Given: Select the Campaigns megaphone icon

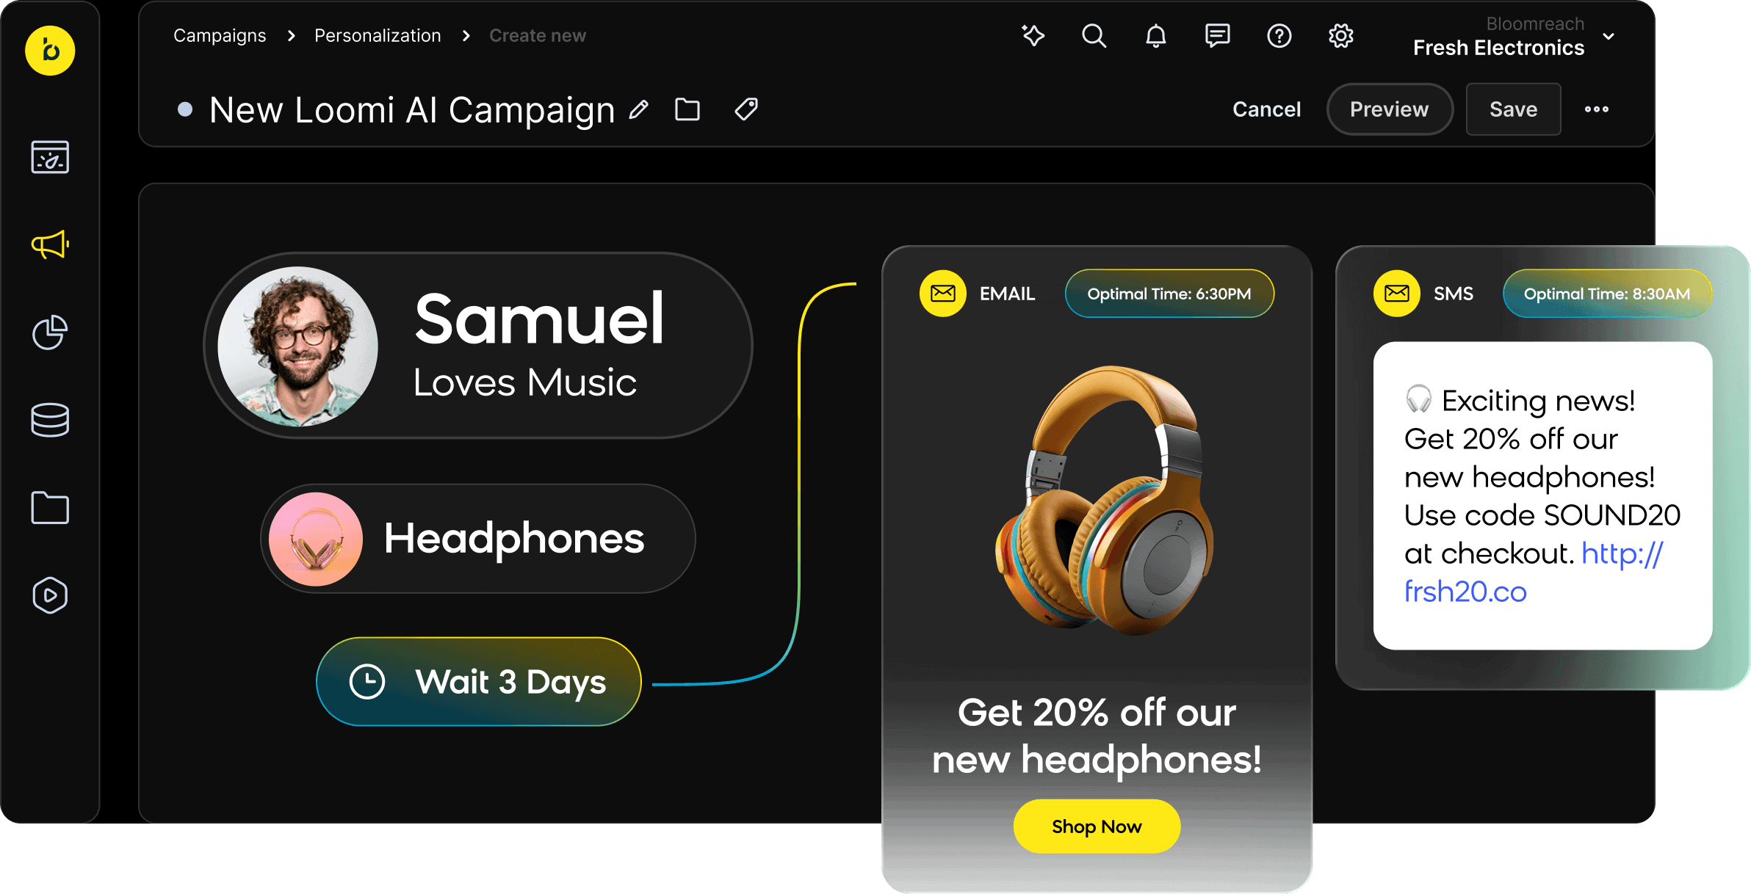Looking at the screenshot, I should pos(50,244).
